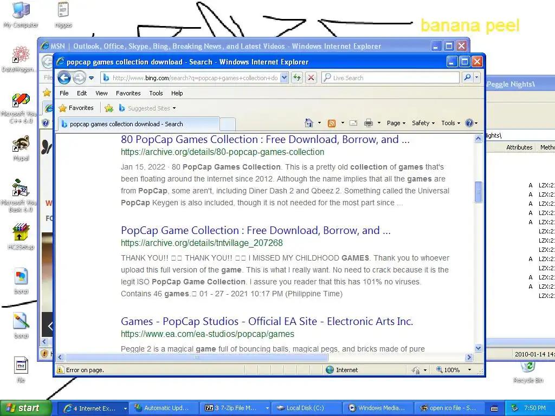Click the Internet zone globe icon
The height and width of the screenshot is (416, 555).
coord(330,369)
